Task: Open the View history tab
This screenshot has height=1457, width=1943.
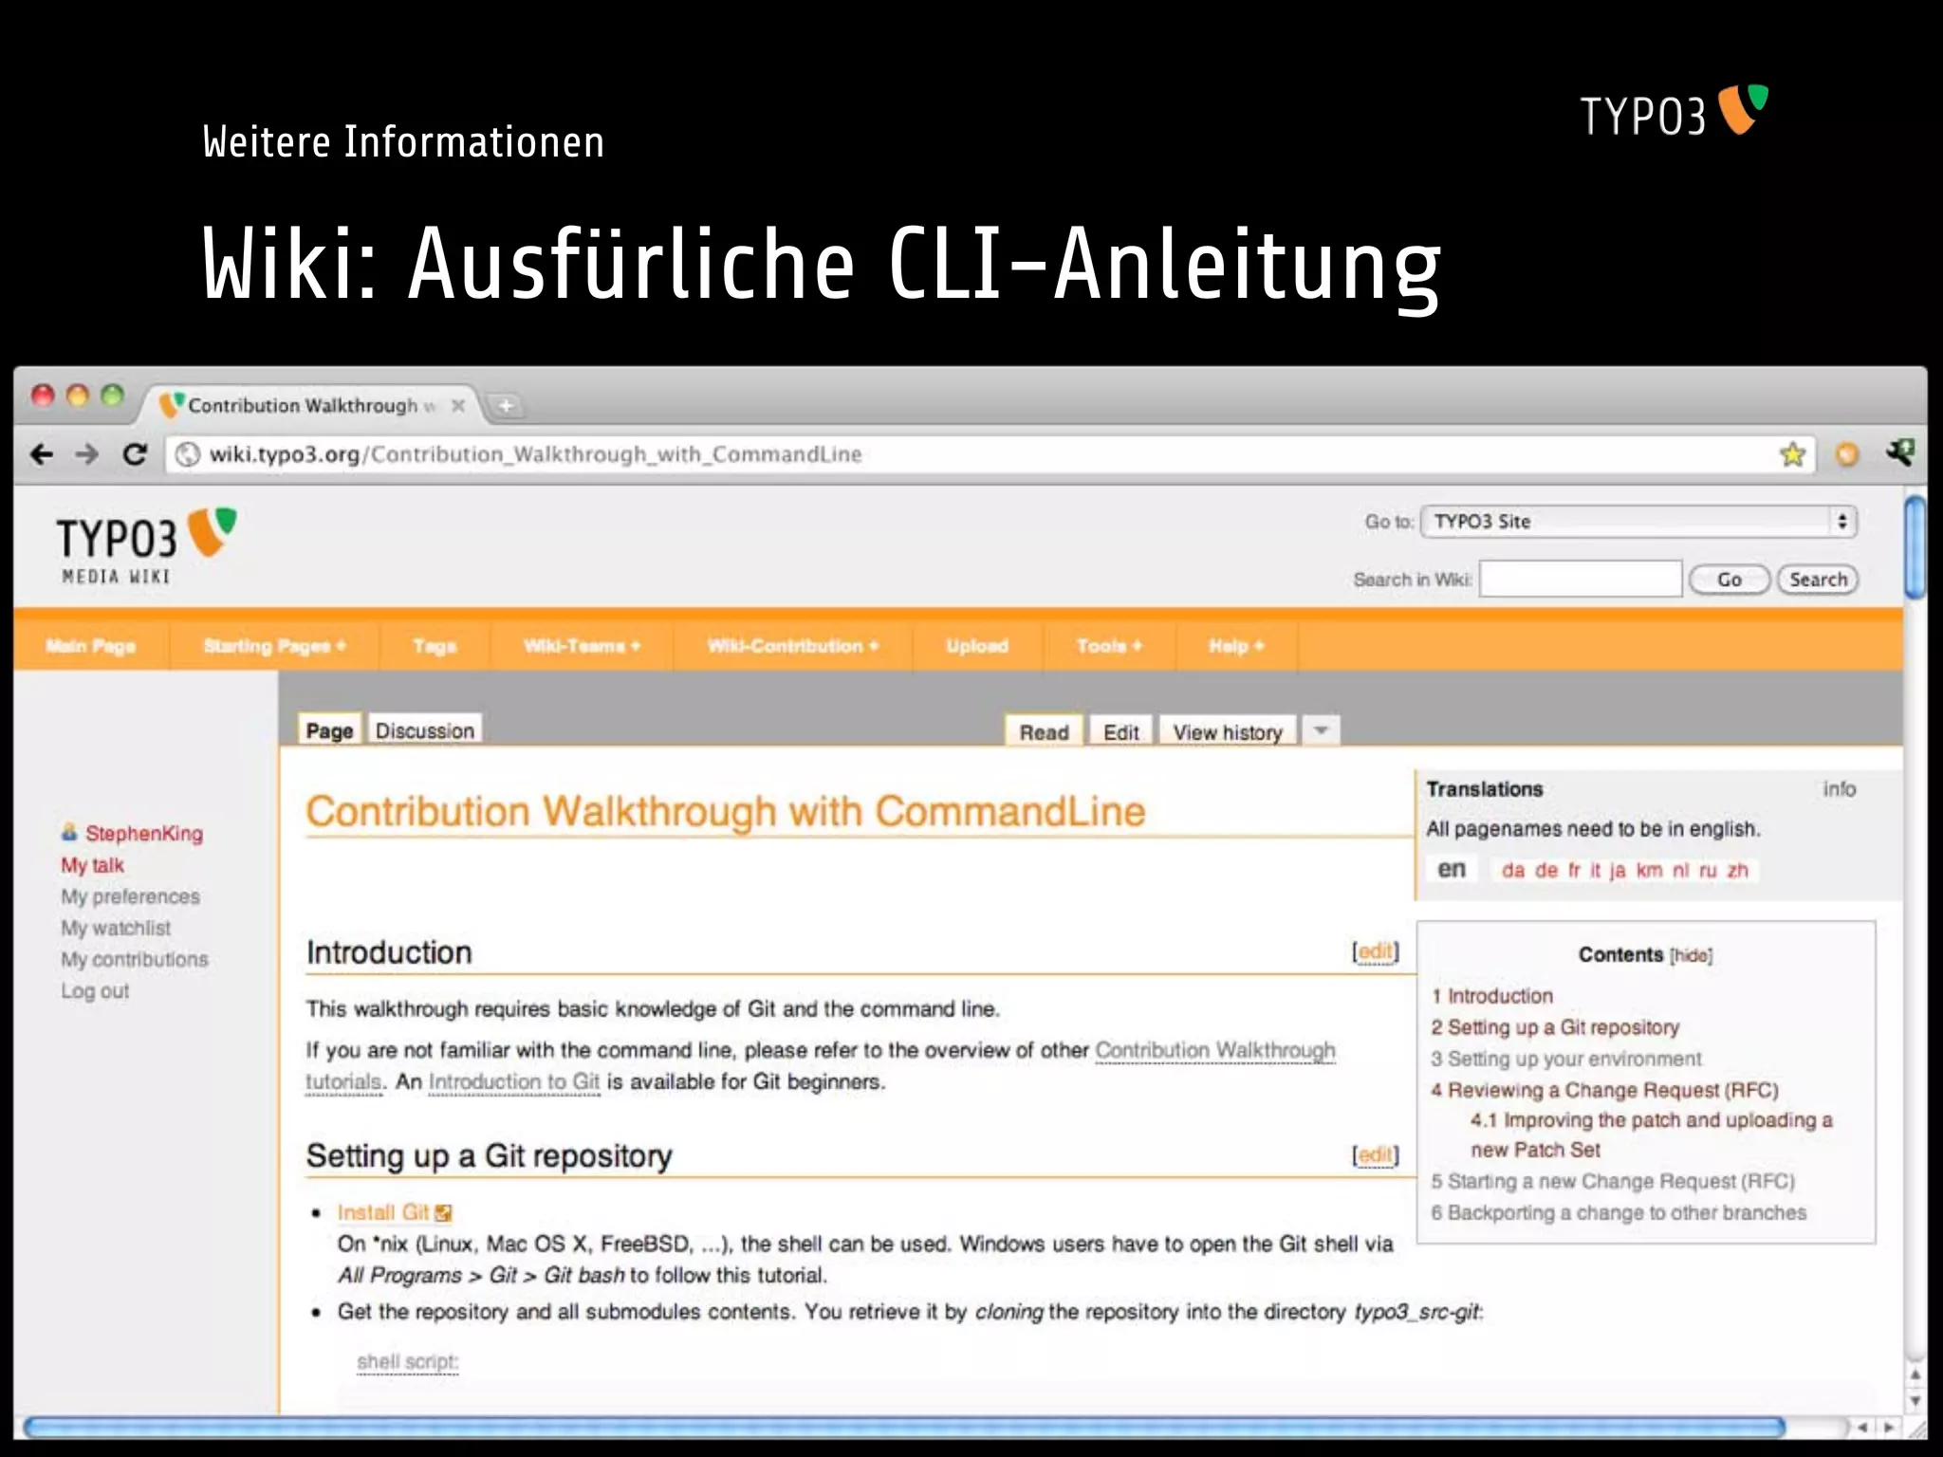Action: pos(1228,732)
